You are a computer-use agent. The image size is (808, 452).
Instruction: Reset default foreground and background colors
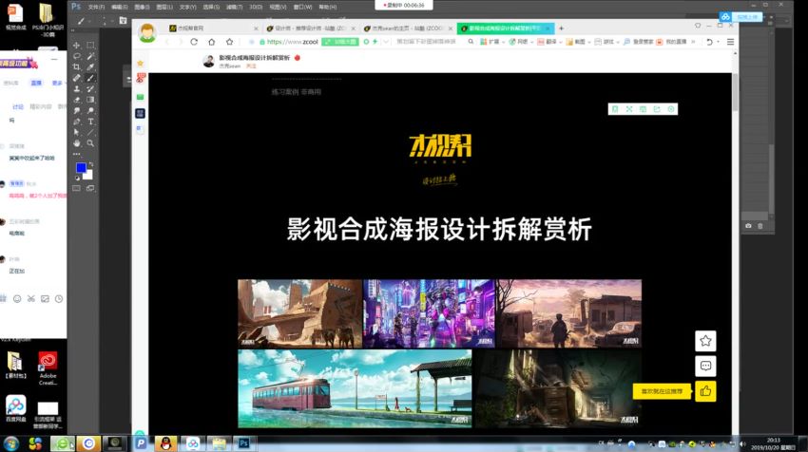click(x=77, y=179)
